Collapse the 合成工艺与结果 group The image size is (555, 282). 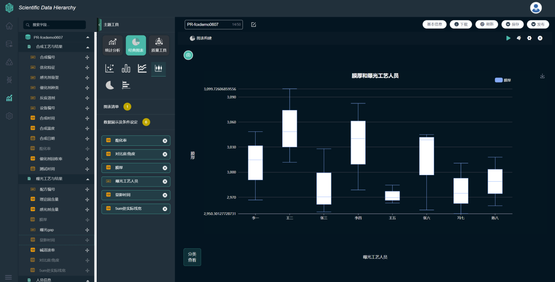(x=87, y=47)
